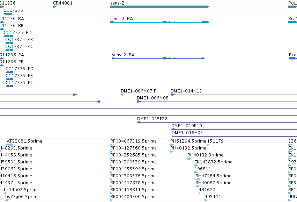Select the CG17375-RD transcript
297x202 pixels.
[8, 36]
